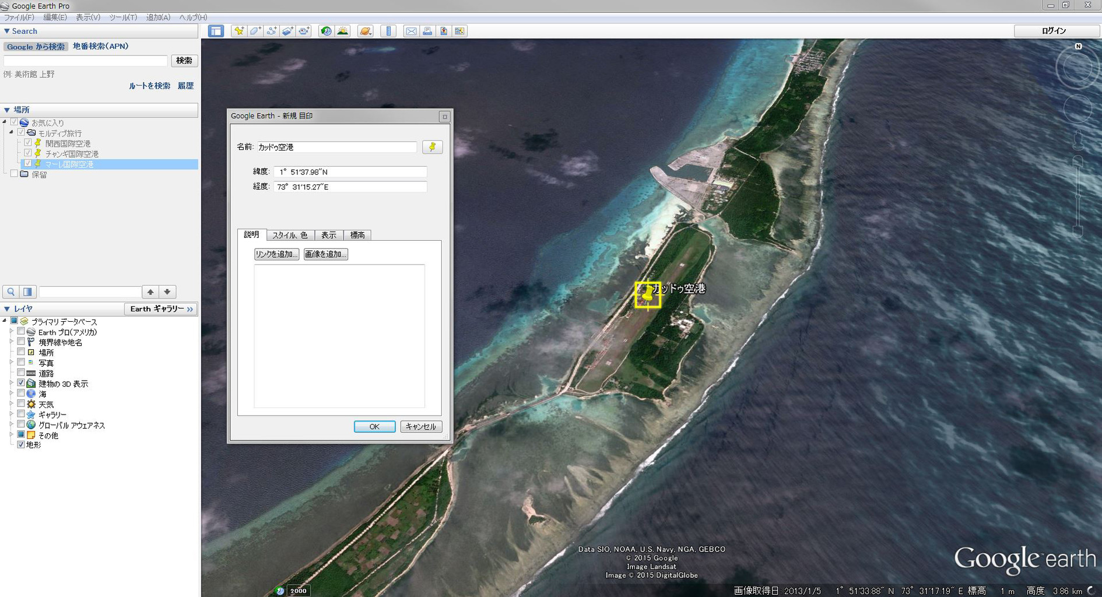Save image toolbar icon
The image size is (1102, 597).
tap(460, 31)
